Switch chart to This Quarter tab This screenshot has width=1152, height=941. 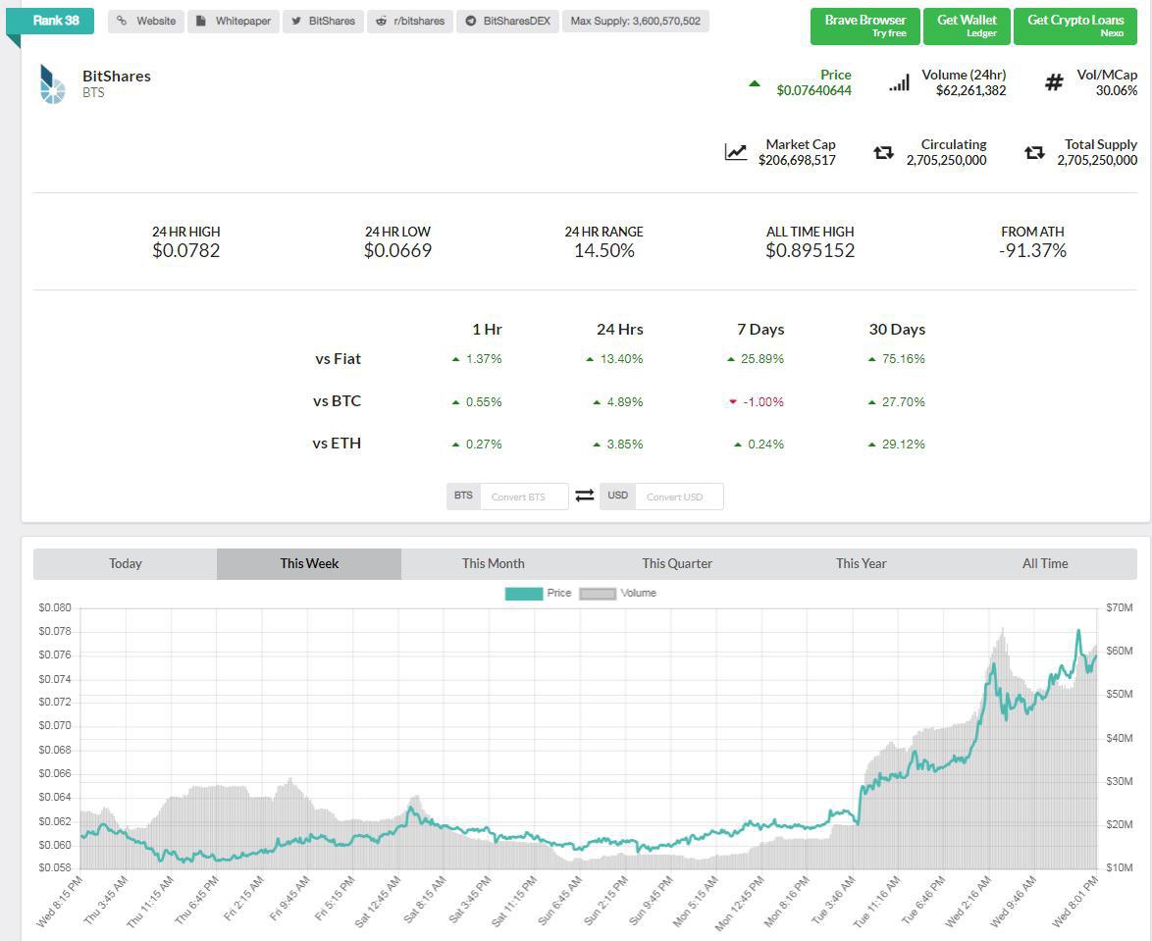[x=677, y=563]
